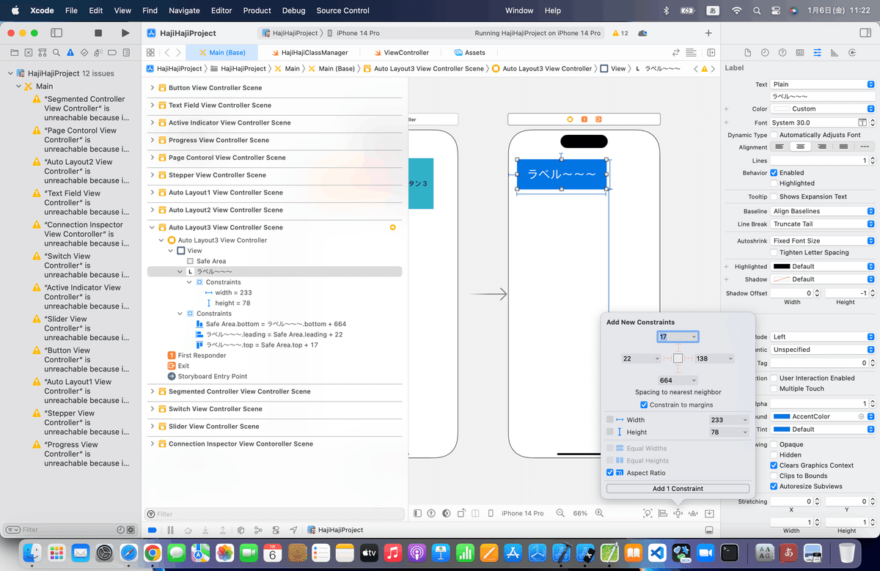The height and width of the screenshot is (571, 880).
Task: Show the File inspector
Action: click(x=747, y=53)
